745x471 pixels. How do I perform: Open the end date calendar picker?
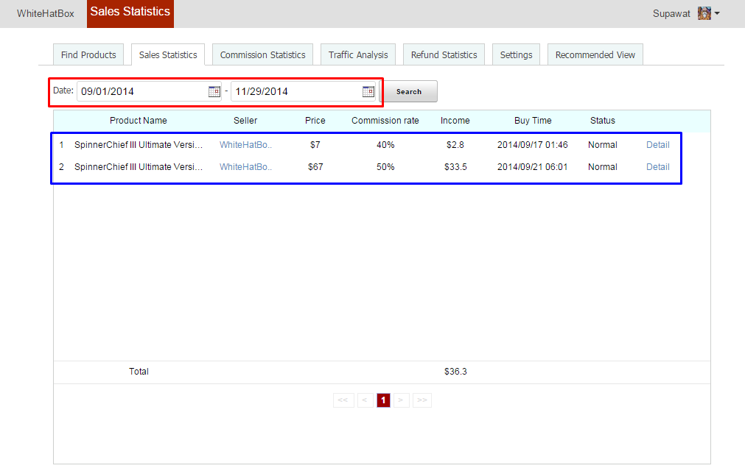coord(368,91)
